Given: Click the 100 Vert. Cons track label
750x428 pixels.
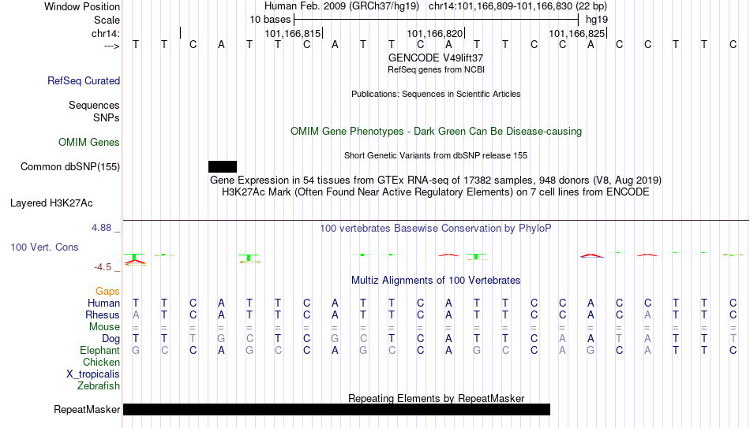Looking at the screenshot, I should tap(44, 247).
